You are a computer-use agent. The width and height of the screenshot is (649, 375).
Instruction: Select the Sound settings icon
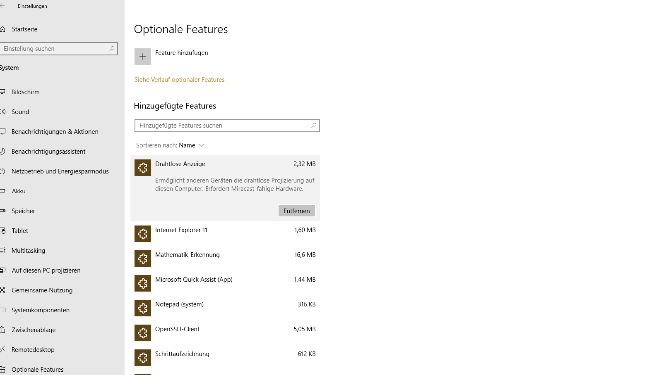(2, 112)
